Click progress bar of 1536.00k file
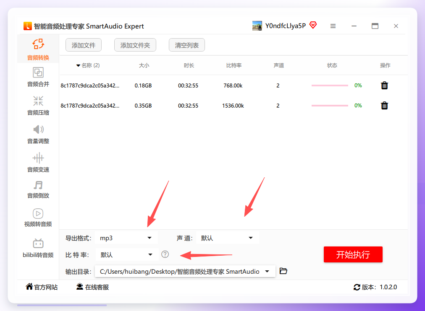 (x=330, y=106)
